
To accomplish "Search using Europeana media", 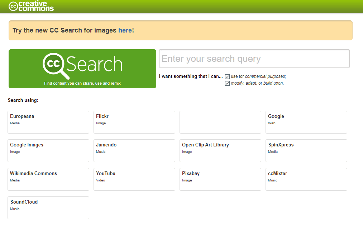I will [48, 122].
